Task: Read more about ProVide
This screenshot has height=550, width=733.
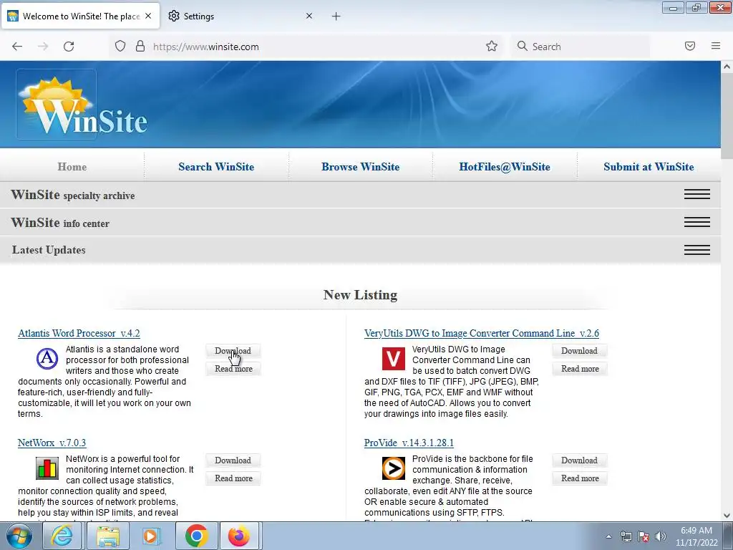Action: tap(580, 478)
